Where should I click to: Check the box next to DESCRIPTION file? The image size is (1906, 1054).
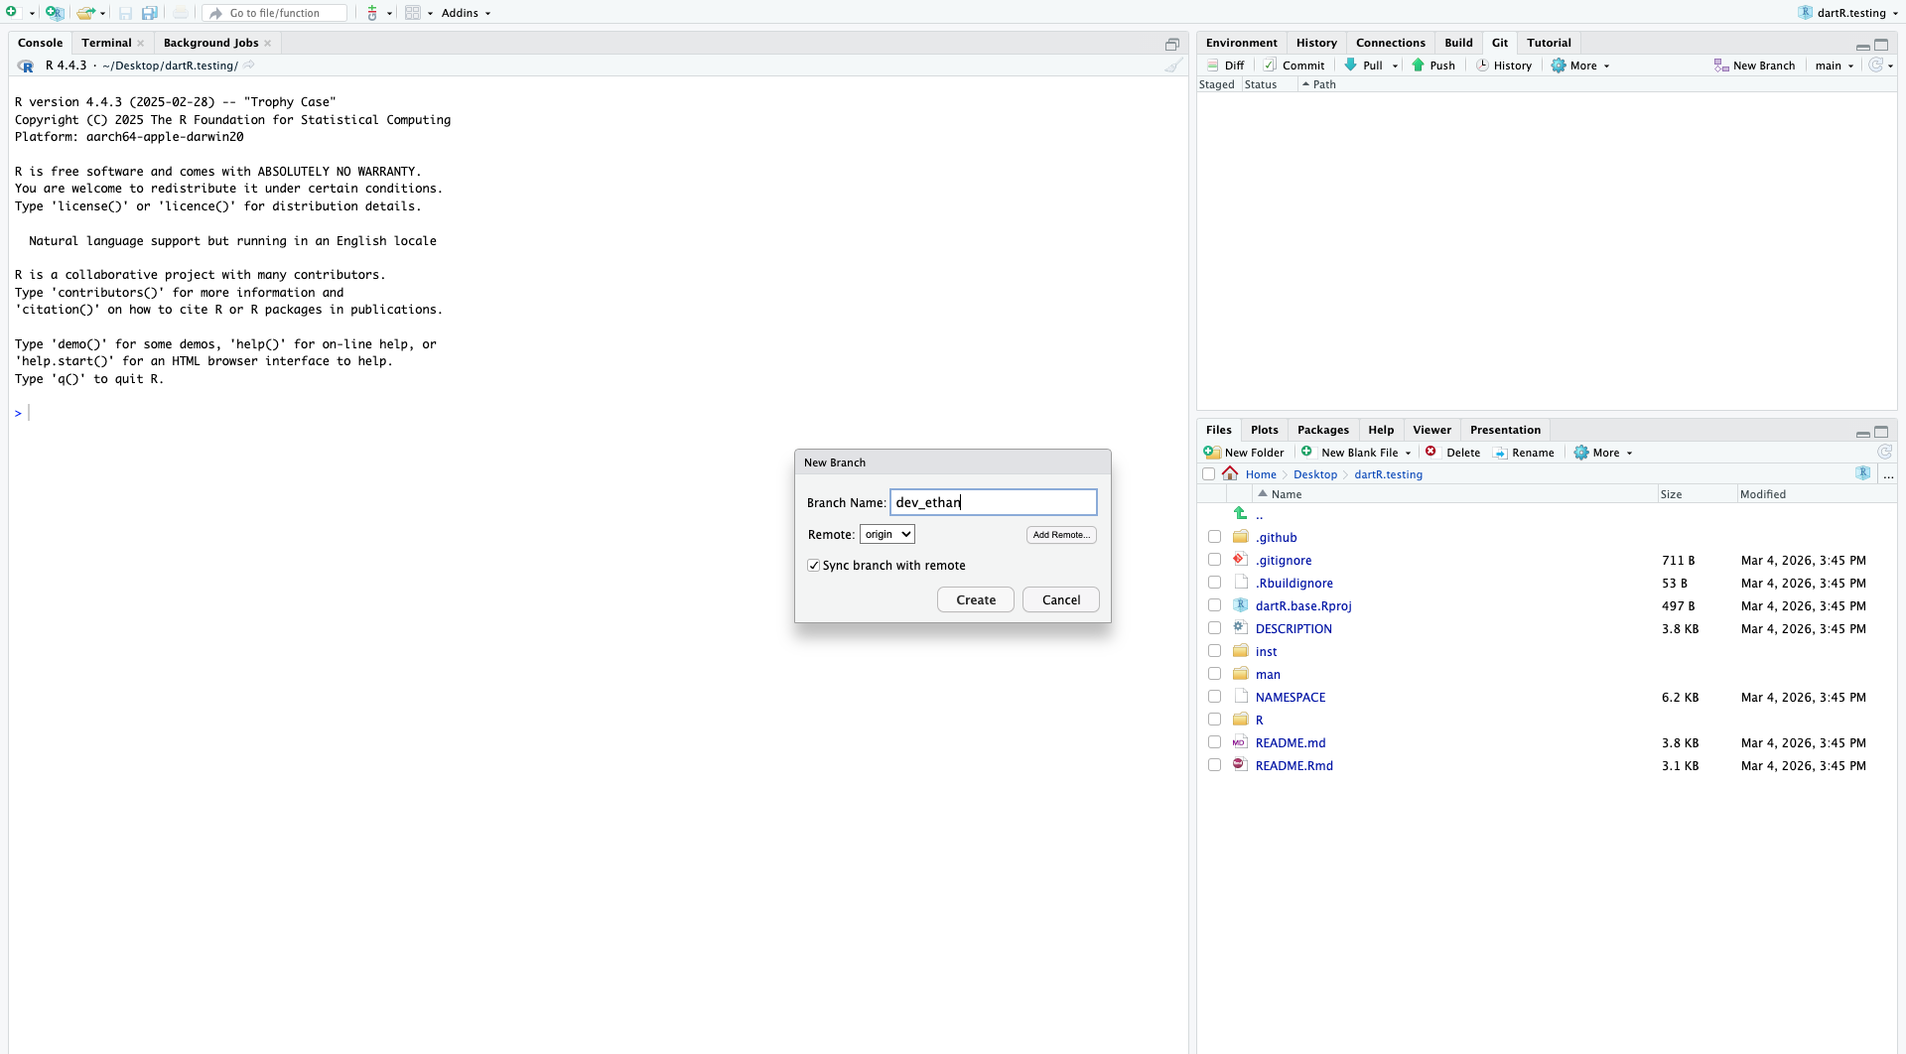pyautogui.click(x=1214, y=628)
